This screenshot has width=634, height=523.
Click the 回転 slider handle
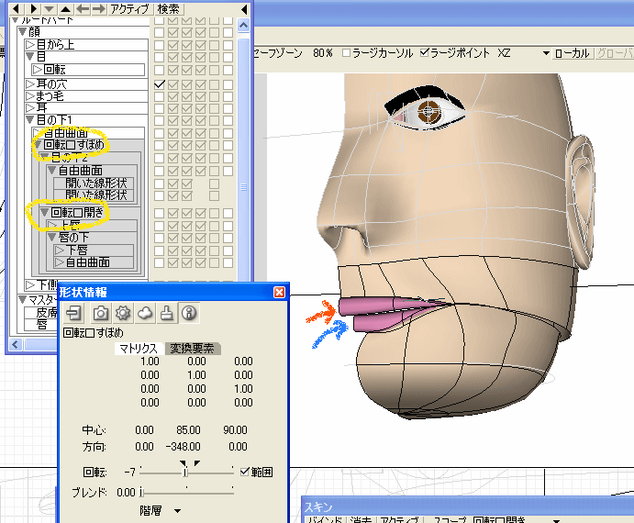[x=186, y=472]
